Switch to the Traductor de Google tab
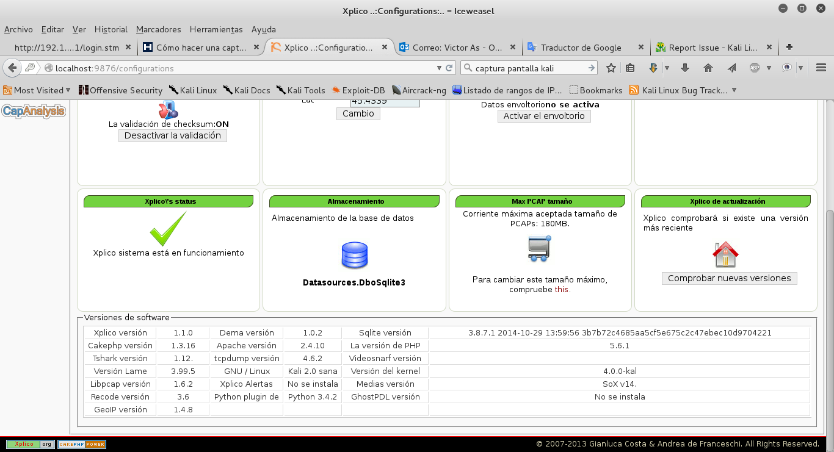 [x=581, y=48]
